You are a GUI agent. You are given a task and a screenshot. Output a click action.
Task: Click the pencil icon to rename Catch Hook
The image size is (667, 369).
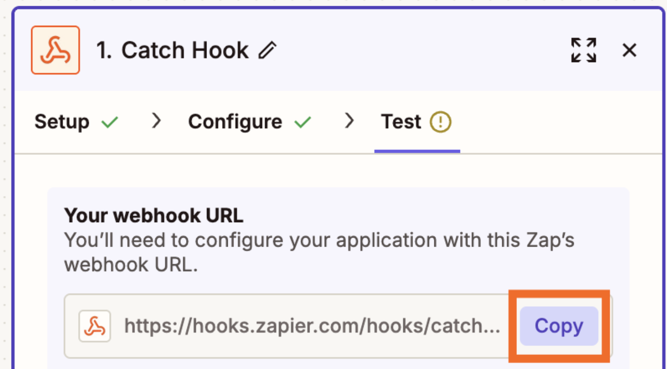tap(267, 50)
